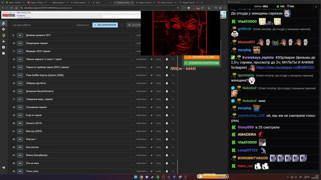Open more options for Дневники баскетболиста
The width and height of the screenshot is (321, 180).
click(173, 91)
